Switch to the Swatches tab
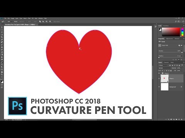 (166, 26)
